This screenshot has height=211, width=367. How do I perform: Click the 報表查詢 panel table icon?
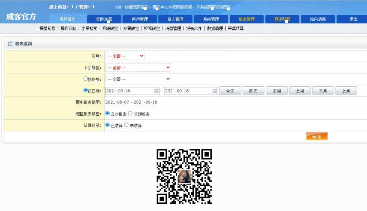[x=10, y=44]
